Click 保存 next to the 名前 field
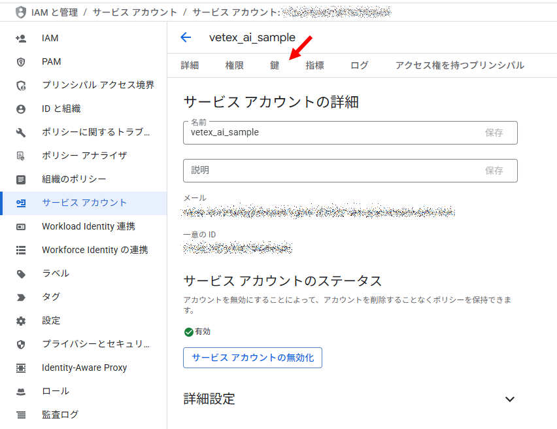The height and width of the screenshot is (429, 557). pos(494,133)
